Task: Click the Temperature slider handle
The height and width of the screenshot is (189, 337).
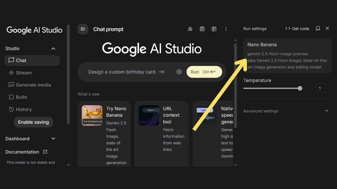Action: click(300, 88)
